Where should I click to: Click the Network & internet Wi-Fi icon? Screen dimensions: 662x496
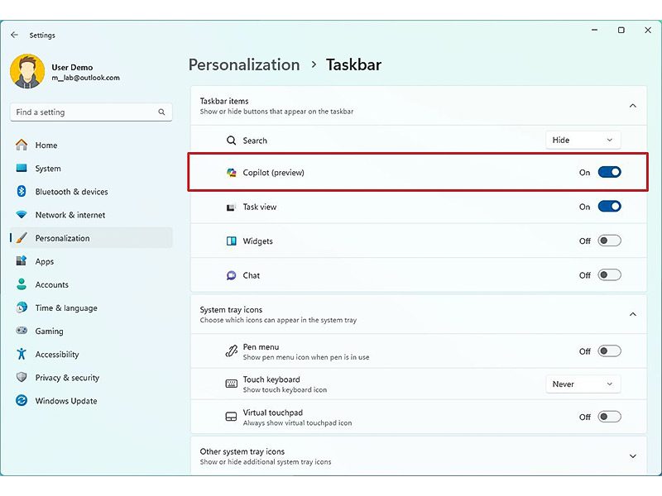point(22,215)
